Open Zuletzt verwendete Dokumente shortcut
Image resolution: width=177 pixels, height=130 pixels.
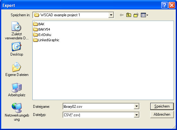pyautogui.click(x=17, y=31)
